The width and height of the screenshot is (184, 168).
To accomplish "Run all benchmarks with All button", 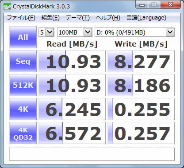I will point(23,37).
